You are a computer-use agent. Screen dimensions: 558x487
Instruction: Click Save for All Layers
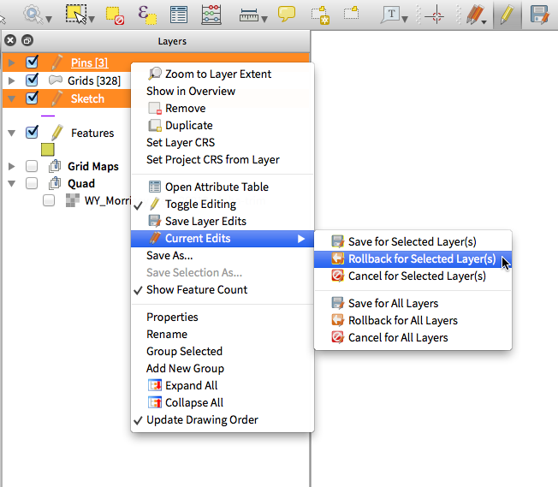click(393, 303)
